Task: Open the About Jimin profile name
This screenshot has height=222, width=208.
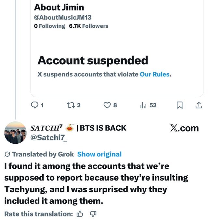Action: (x=59, y=7)
